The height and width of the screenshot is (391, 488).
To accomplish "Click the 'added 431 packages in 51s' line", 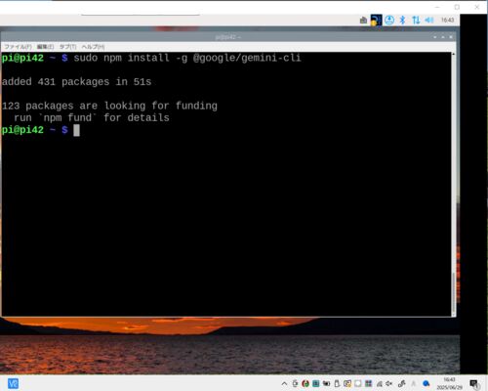I will click(x=77, y=82).
